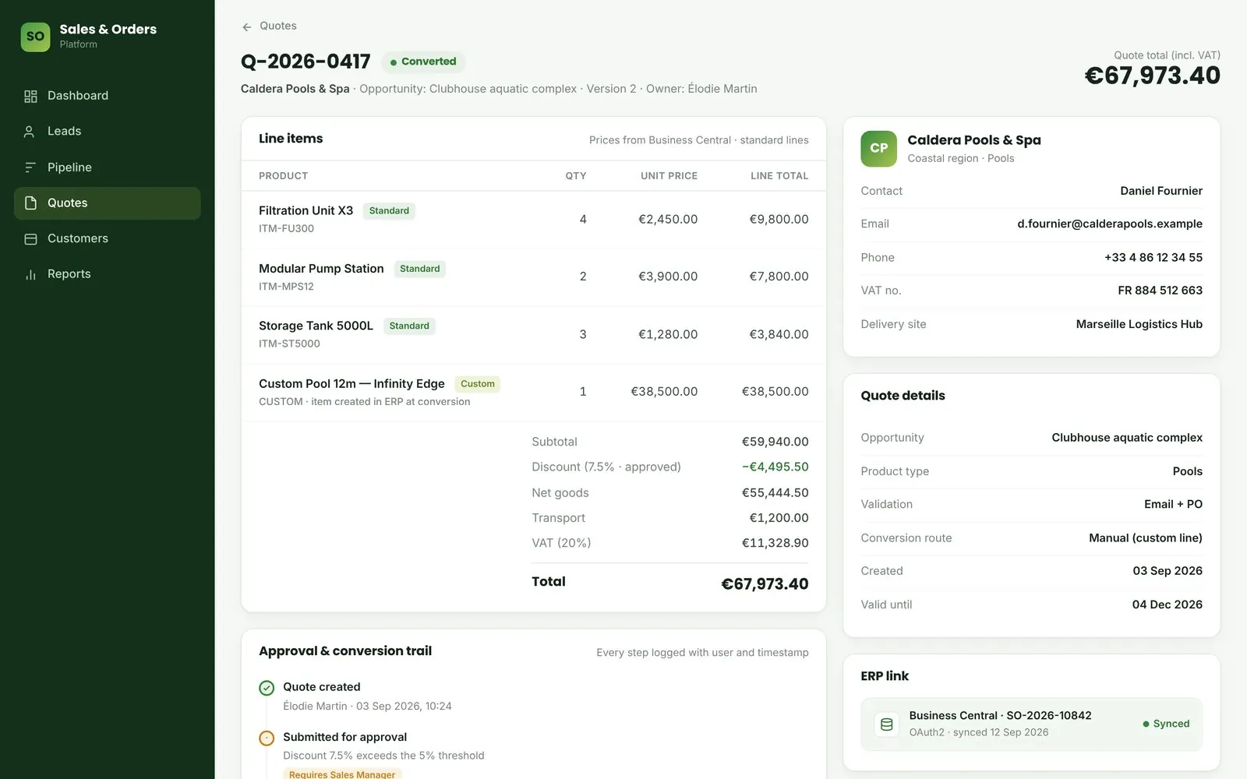
Task: Click the quote number Q-2026-0417 heading
Action: pos(306,62)
